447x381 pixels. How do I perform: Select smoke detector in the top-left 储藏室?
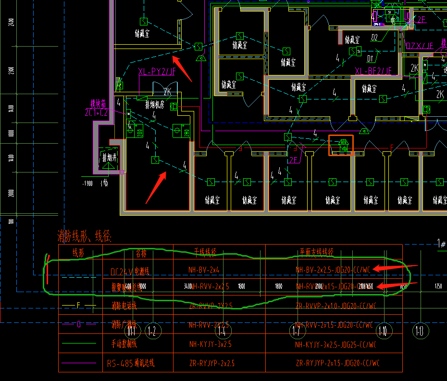144,21
